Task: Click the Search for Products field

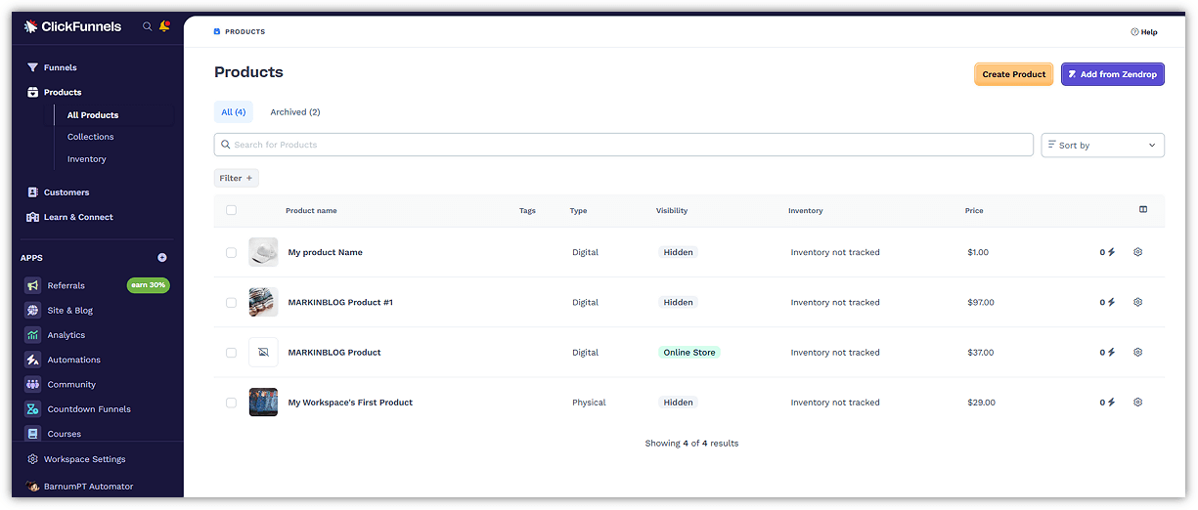Action: [x=623, y=145]
